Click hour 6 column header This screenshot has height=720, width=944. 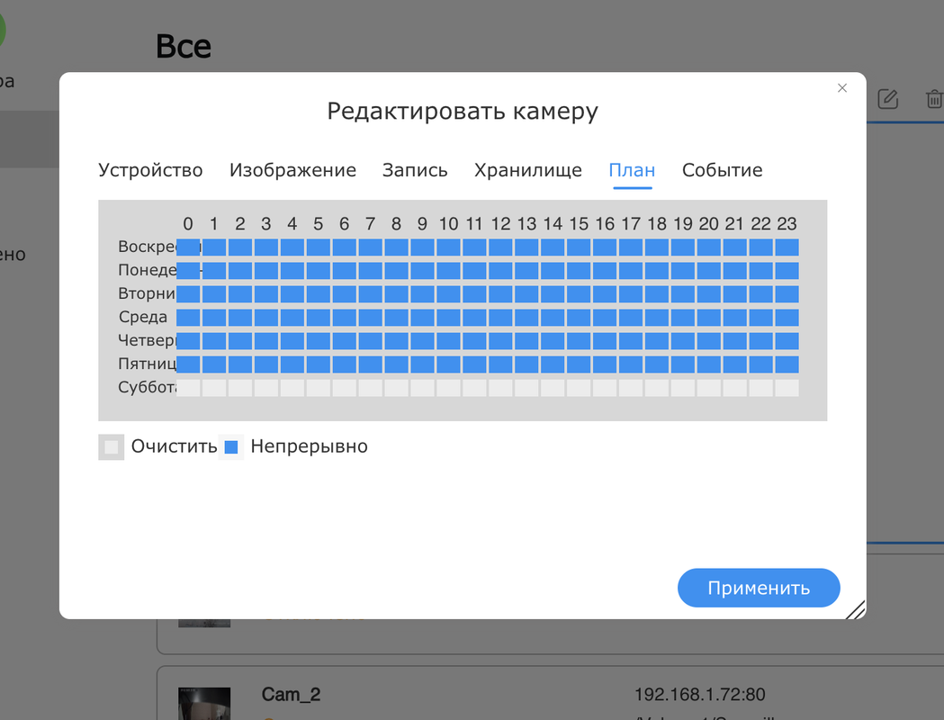click(x=345, y=224)
